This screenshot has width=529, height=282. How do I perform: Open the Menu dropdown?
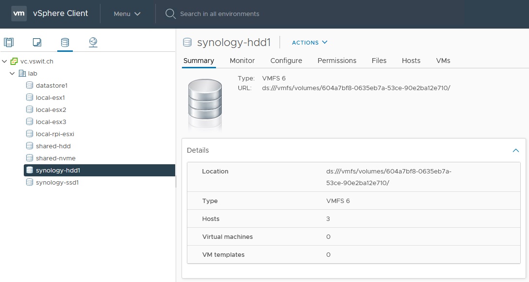127,14
